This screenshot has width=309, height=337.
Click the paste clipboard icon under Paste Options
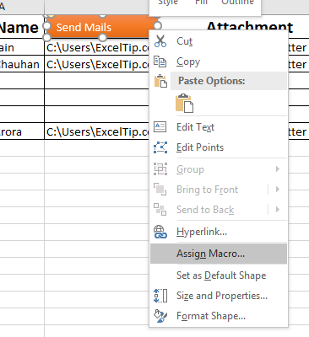(x=184, y=103)
